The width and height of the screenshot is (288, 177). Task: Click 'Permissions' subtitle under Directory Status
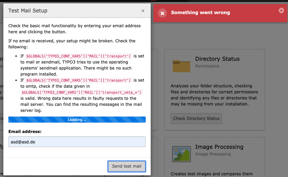(207, 66)
